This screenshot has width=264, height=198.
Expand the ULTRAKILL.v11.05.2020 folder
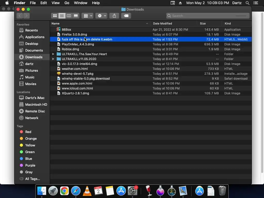coord(53,59)
